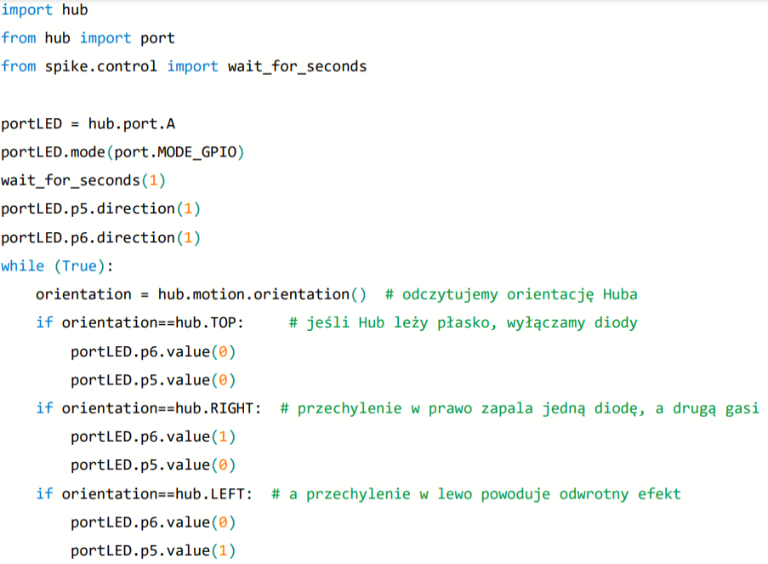This screenshot has width=768, height=564.
Task: Click the 'wait_for_seconds(1)' call line
Action: pos(83,180)
